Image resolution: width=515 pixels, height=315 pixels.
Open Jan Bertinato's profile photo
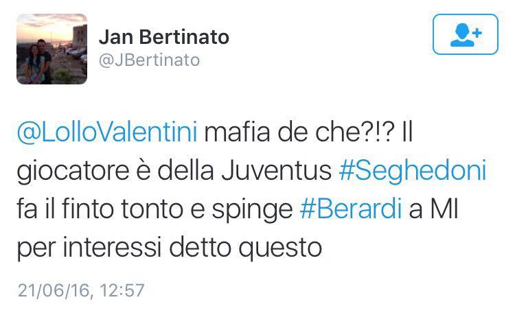click(52, 49)
